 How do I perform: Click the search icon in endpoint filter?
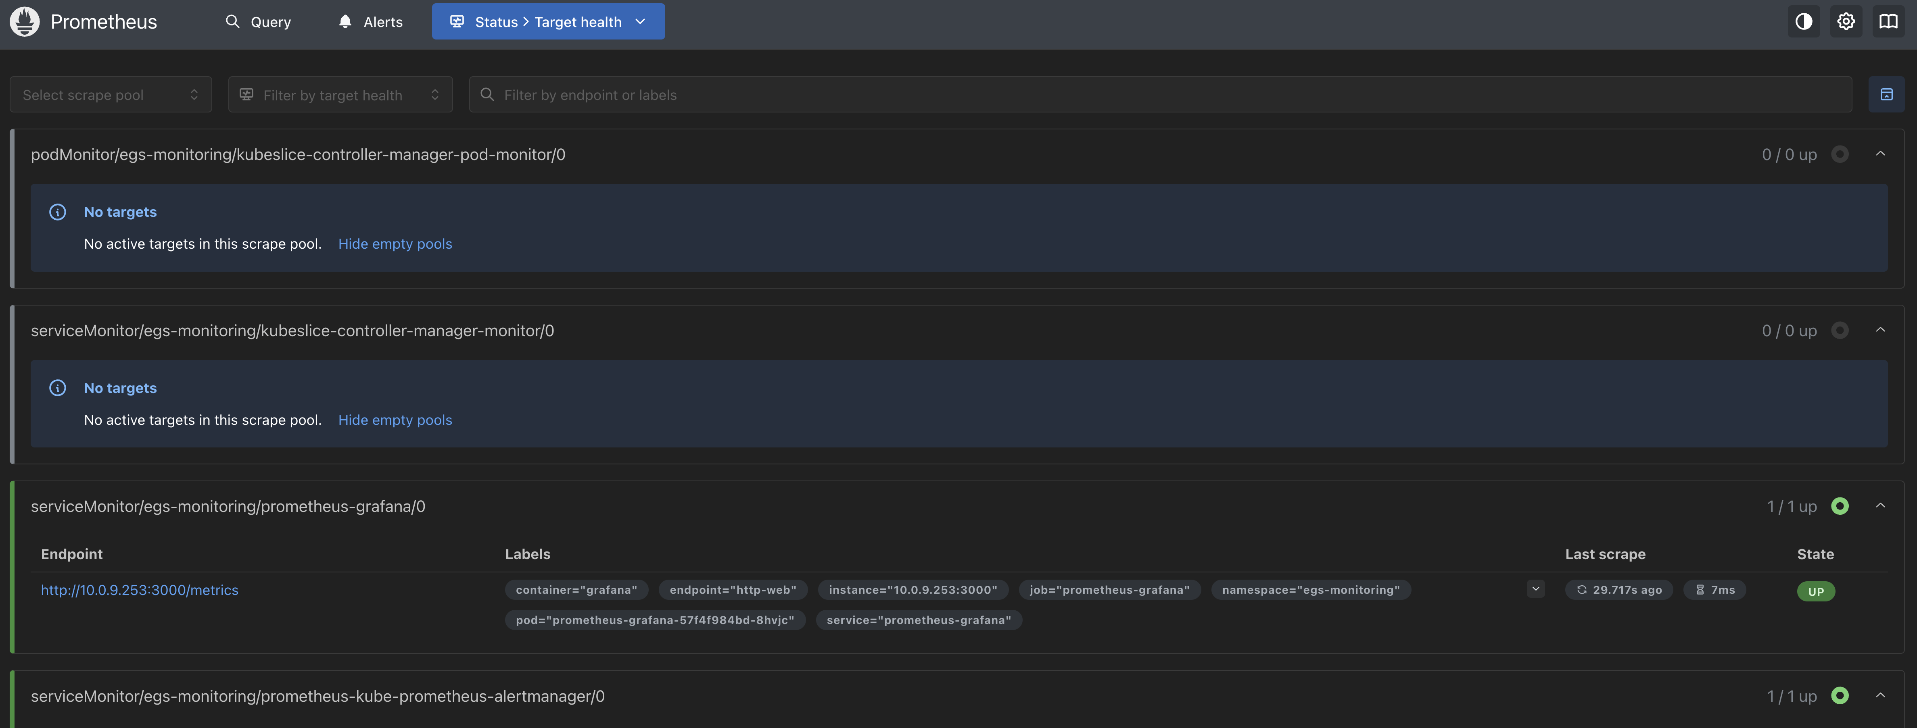487,94
